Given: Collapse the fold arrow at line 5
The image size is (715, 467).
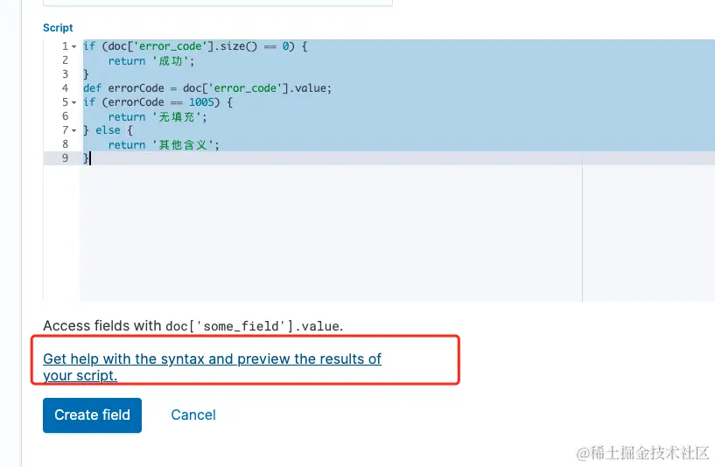Looking at the screenshot, I should 74,102.
